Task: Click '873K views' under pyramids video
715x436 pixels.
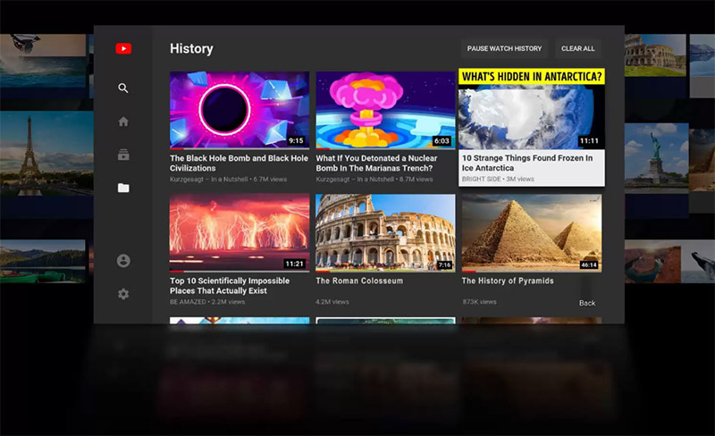Action: pyautogui.click(x=479, y=302)
